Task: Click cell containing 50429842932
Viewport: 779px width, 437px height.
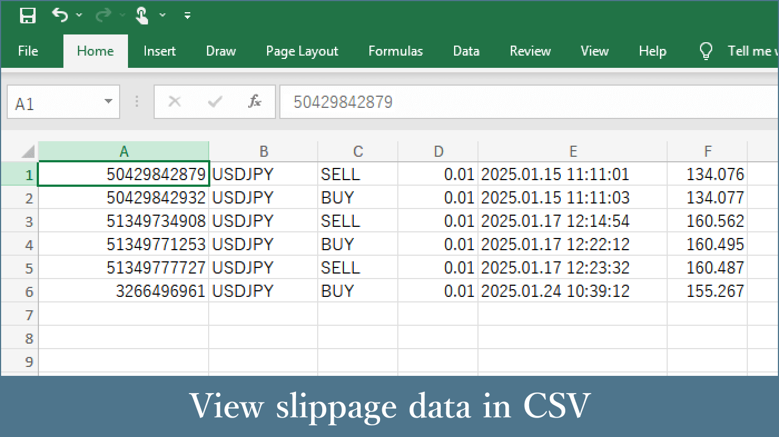Action: click(x=124, y=197)
